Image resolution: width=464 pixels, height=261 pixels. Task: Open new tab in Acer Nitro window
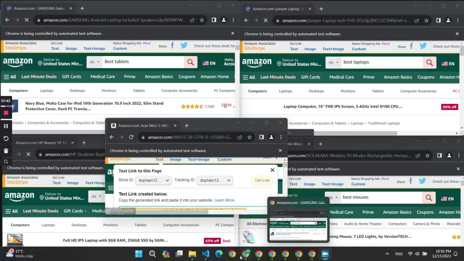[x=187, y=126]
